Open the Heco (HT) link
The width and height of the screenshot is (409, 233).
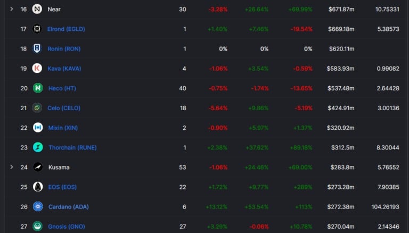coord(62,88)
